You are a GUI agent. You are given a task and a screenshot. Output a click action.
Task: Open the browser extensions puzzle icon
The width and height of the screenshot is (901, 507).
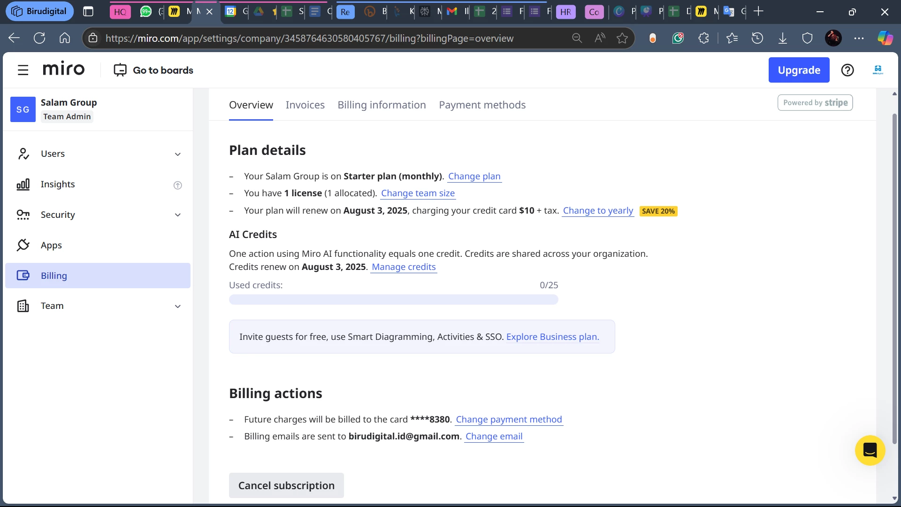coord(703,38)
